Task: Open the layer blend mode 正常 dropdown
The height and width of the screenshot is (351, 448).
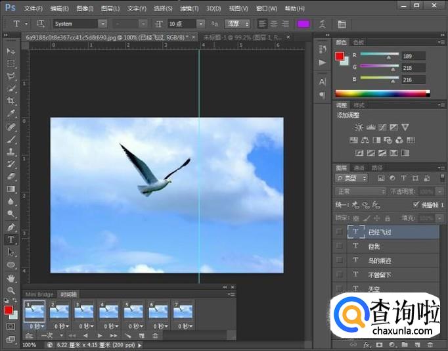Action: [360, 191]
